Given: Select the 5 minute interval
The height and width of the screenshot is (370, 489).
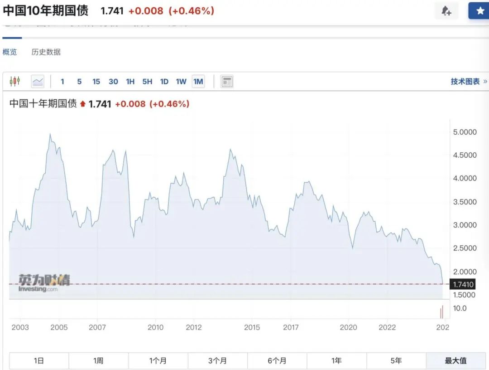Looking at the screenshot, I should click(79, 82).
